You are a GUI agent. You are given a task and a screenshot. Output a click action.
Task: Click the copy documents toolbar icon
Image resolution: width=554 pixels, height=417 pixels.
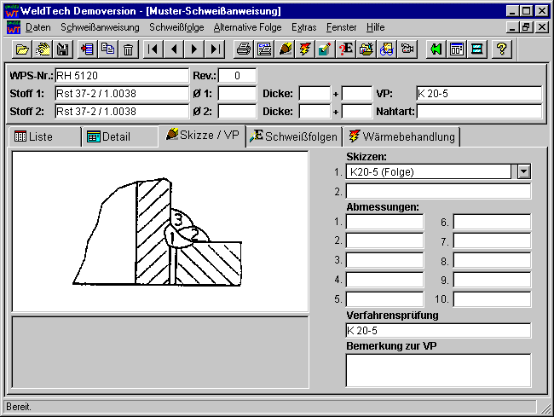tap(107, 49)
